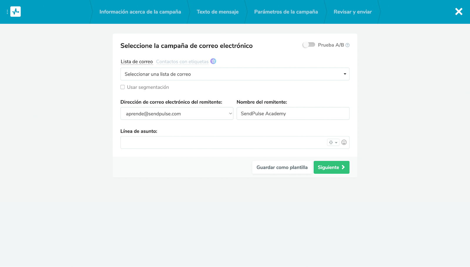Image resolution: width=470 pixels, height=267 pixels.
Task: Go to Parámetros de la campaña step
Action: pyautogui.click(x=286, y=12)
